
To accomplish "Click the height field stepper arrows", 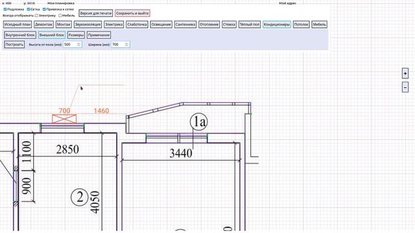I will tap(78, 45).
